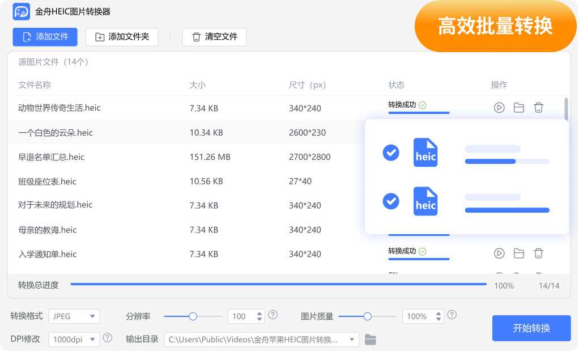The height and width of the screenshot is (351, 583).
Task: Open folder icon for 入学通知单.heic row
Action: pos(518,253)
